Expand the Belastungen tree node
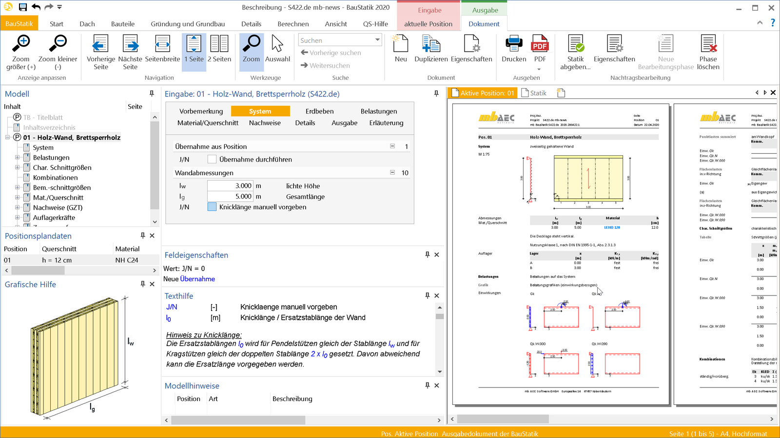 [17, 157]
